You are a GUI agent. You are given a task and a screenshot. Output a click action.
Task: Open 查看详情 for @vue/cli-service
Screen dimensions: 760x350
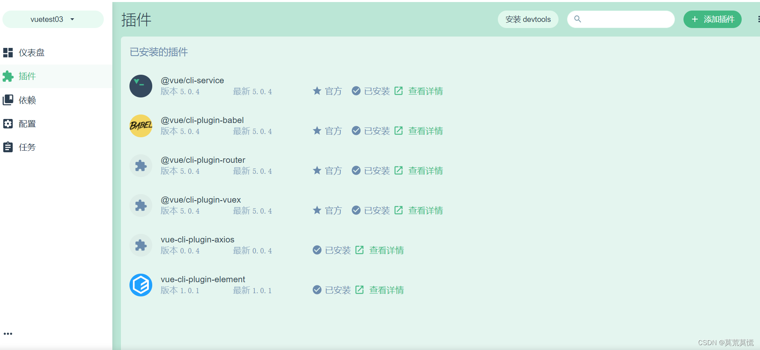pos(425,91)
